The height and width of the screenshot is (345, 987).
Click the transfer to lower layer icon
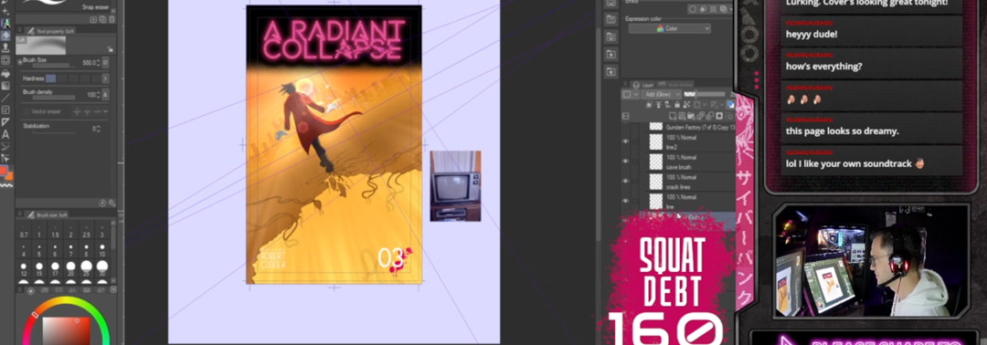(x=701, y=116)
